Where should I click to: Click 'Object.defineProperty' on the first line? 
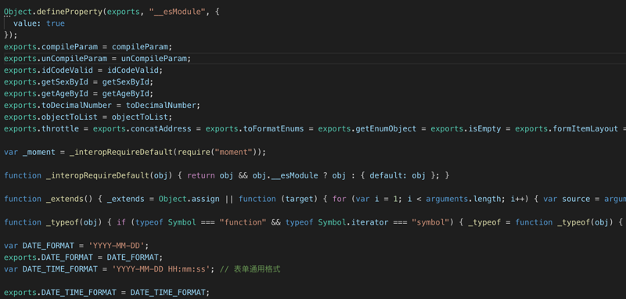tap(53, 12)
